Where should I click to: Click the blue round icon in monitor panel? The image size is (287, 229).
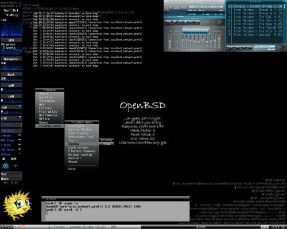[6, 166]
